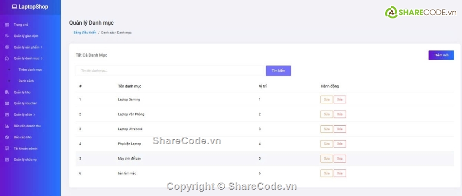Click Sửa for Máy tính để bàn

(326, 159)
